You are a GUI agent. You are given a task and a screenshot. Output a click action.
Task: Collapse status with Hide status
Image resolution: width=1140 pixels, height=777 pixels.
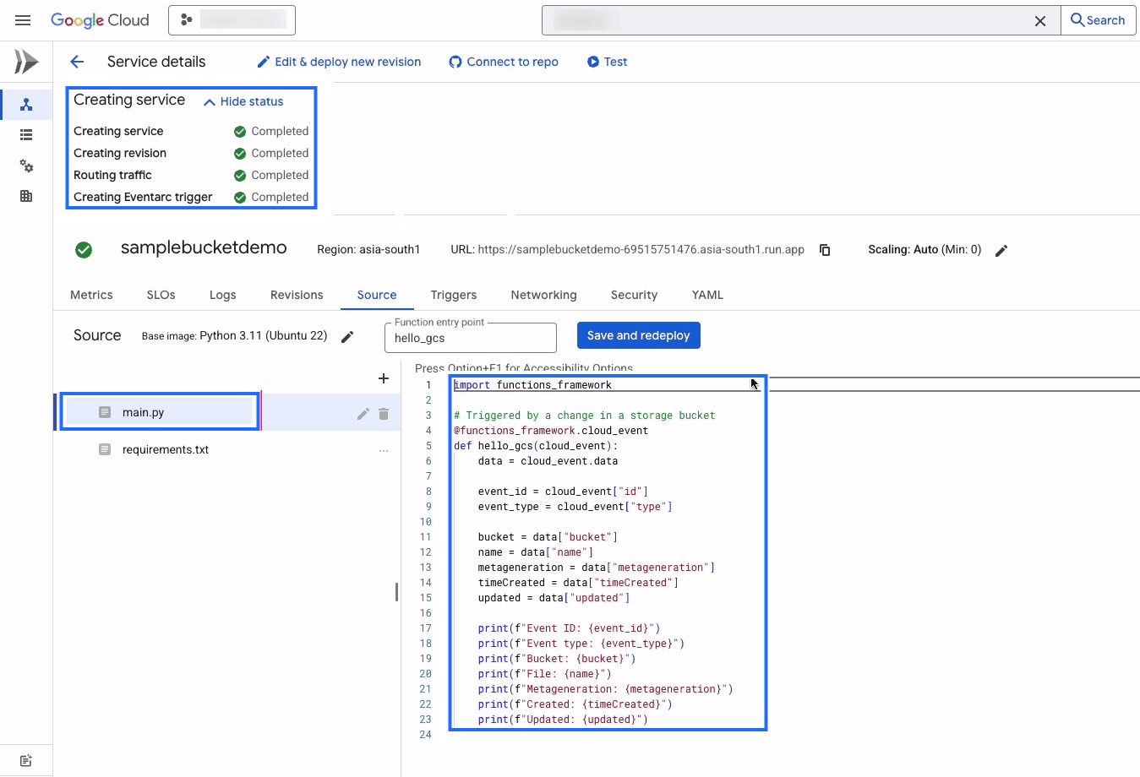click(x=243, y=101)
